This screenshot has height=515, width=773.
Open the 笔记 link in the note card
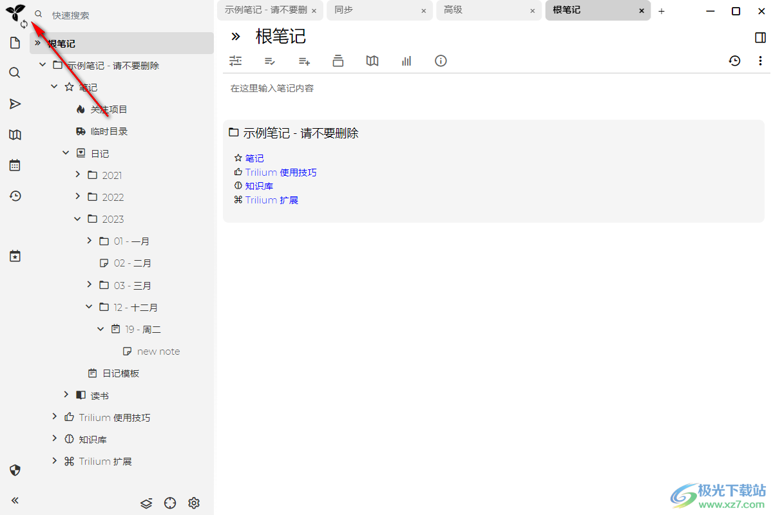254,158
